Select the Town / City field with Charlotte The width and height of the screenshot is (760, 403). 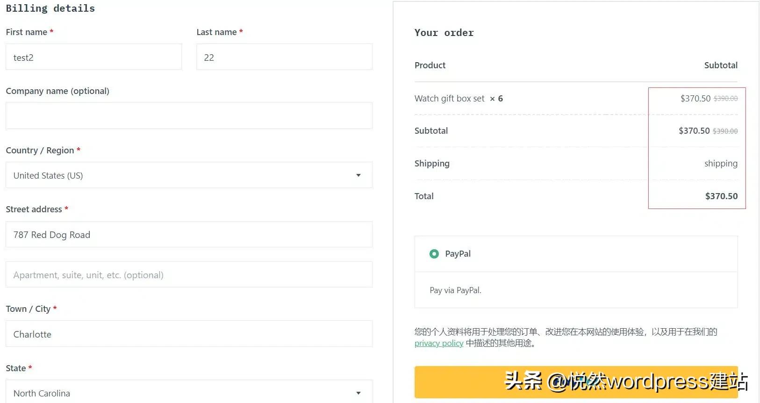188,334
